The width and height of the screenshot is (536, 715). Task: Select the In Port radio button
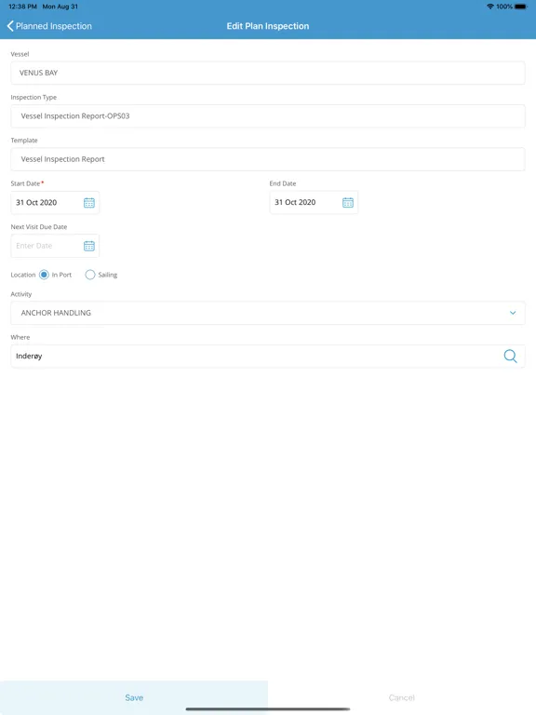pyautogui.click(x=44, y=275)
